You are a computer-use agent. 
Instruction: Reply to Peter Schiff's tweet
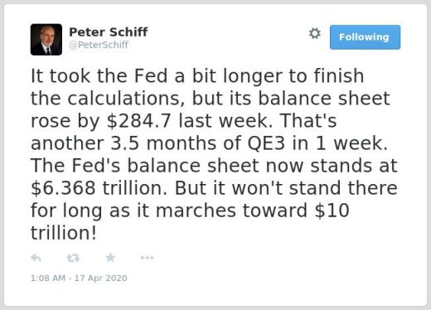(x=36, y=258)
